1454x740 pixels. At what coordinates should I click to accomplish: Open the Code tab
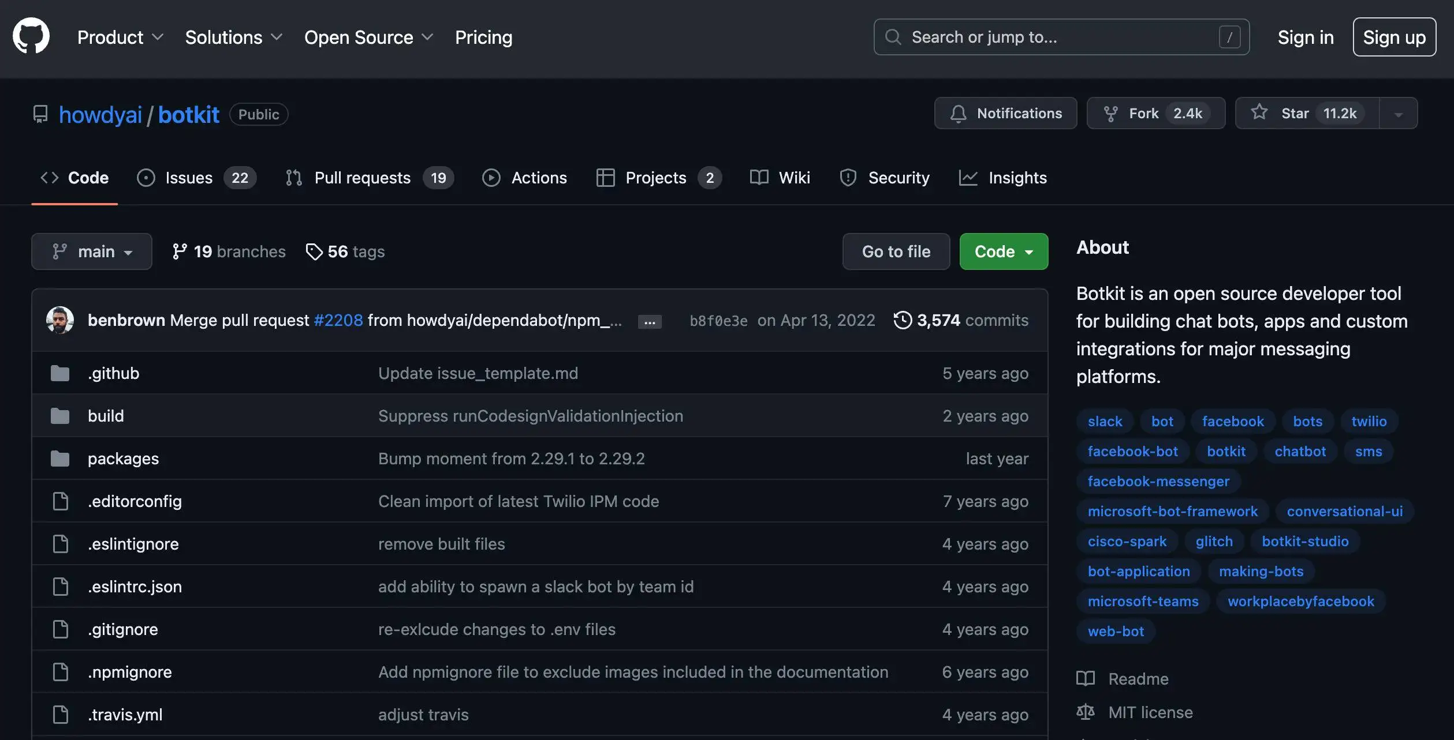(x=74, y=178)
